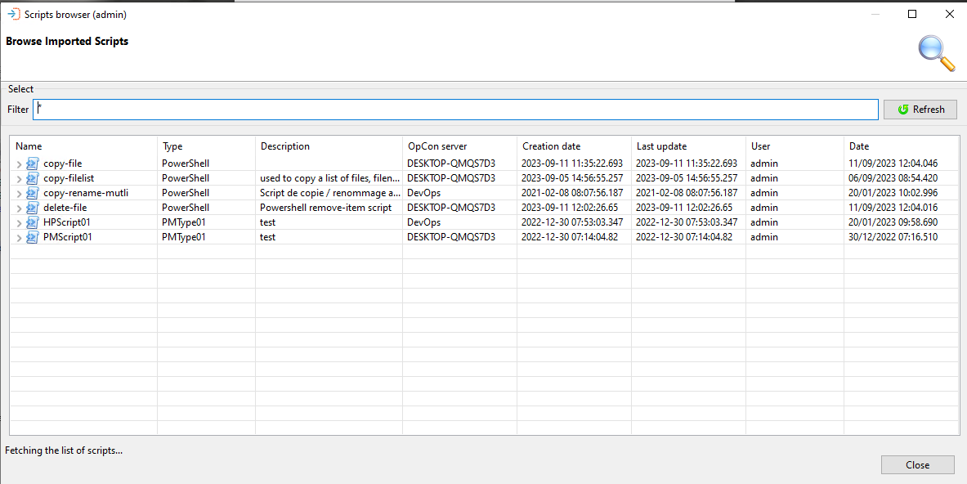This screenshot has width=967, height=484.
Task: Click DevOps server in HPScript01 row
Action: point(423,222)
